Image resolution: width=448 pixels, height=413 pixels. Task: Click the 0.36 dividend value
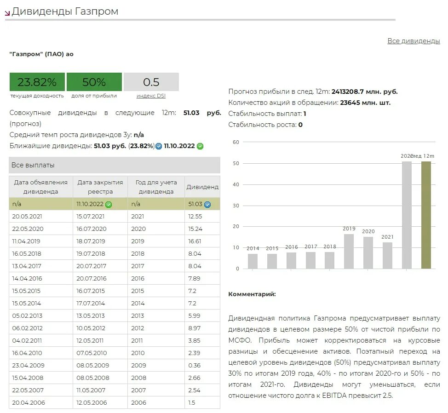point(194,366)
